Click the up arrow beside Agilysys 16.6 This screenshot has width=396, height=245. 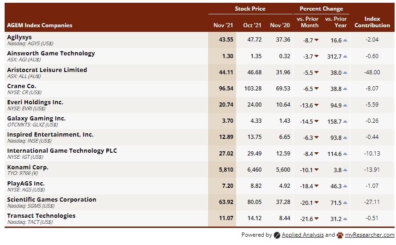pyautogui.click(x=345, y=40)
